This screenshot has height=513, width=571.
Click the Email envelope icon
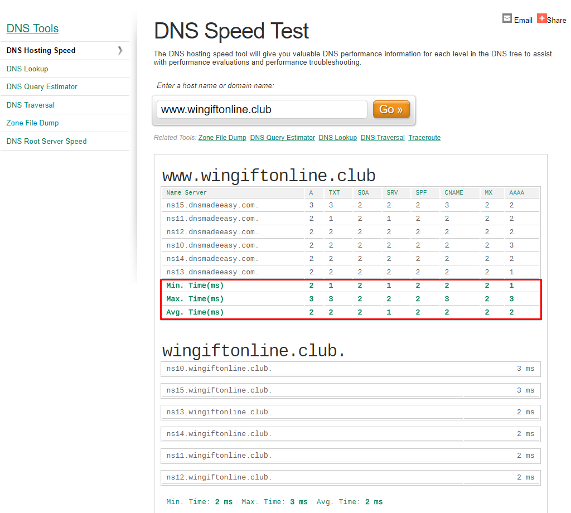(507, 18)
